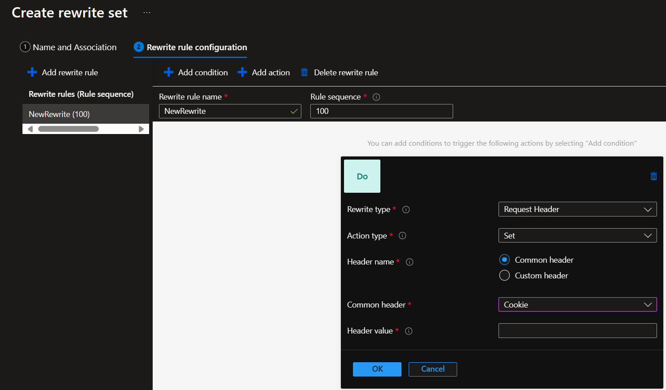Viewport: 666px width, 390px height.
Task: Open the Rewrite type dropdown
Action: [578, 209]
